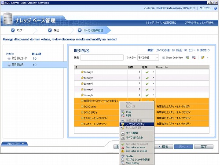
Task: Click the green checkmark in dummy1 row
Action: 147,72
